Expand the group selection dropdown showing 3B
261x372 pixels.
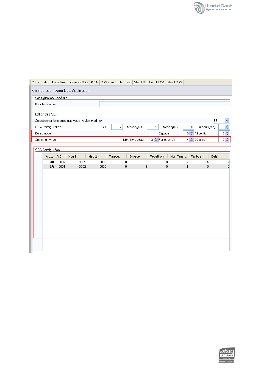coord(227,121)
